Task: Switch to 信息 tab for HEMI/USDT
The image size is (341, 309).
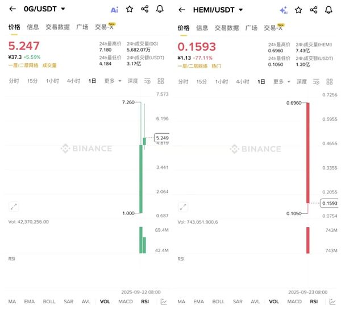Action: click(x=202, y=27)
